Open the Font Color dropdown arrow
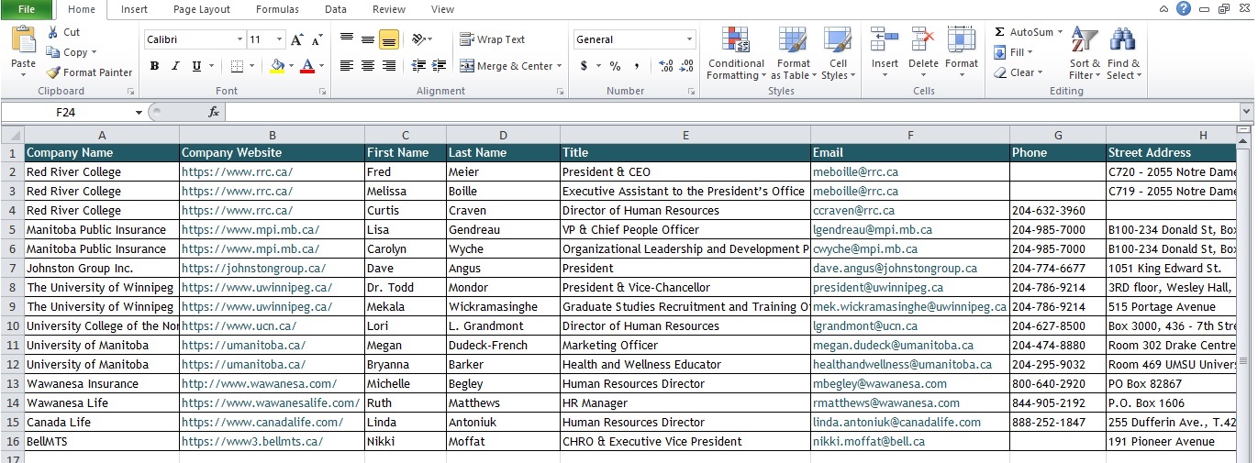This screenshot has height=463, width=1258. [x=321, y=66]
